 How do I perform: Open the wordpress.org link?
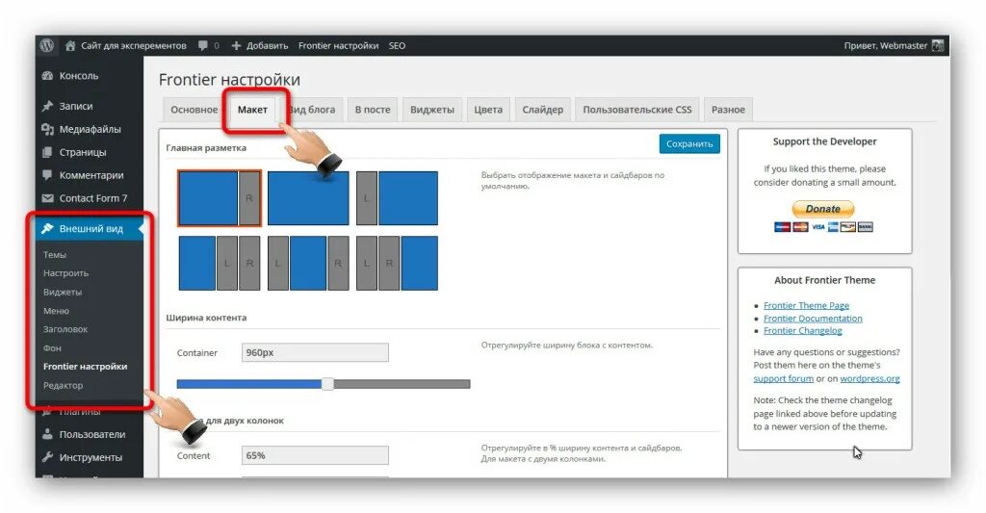(870, 378)
